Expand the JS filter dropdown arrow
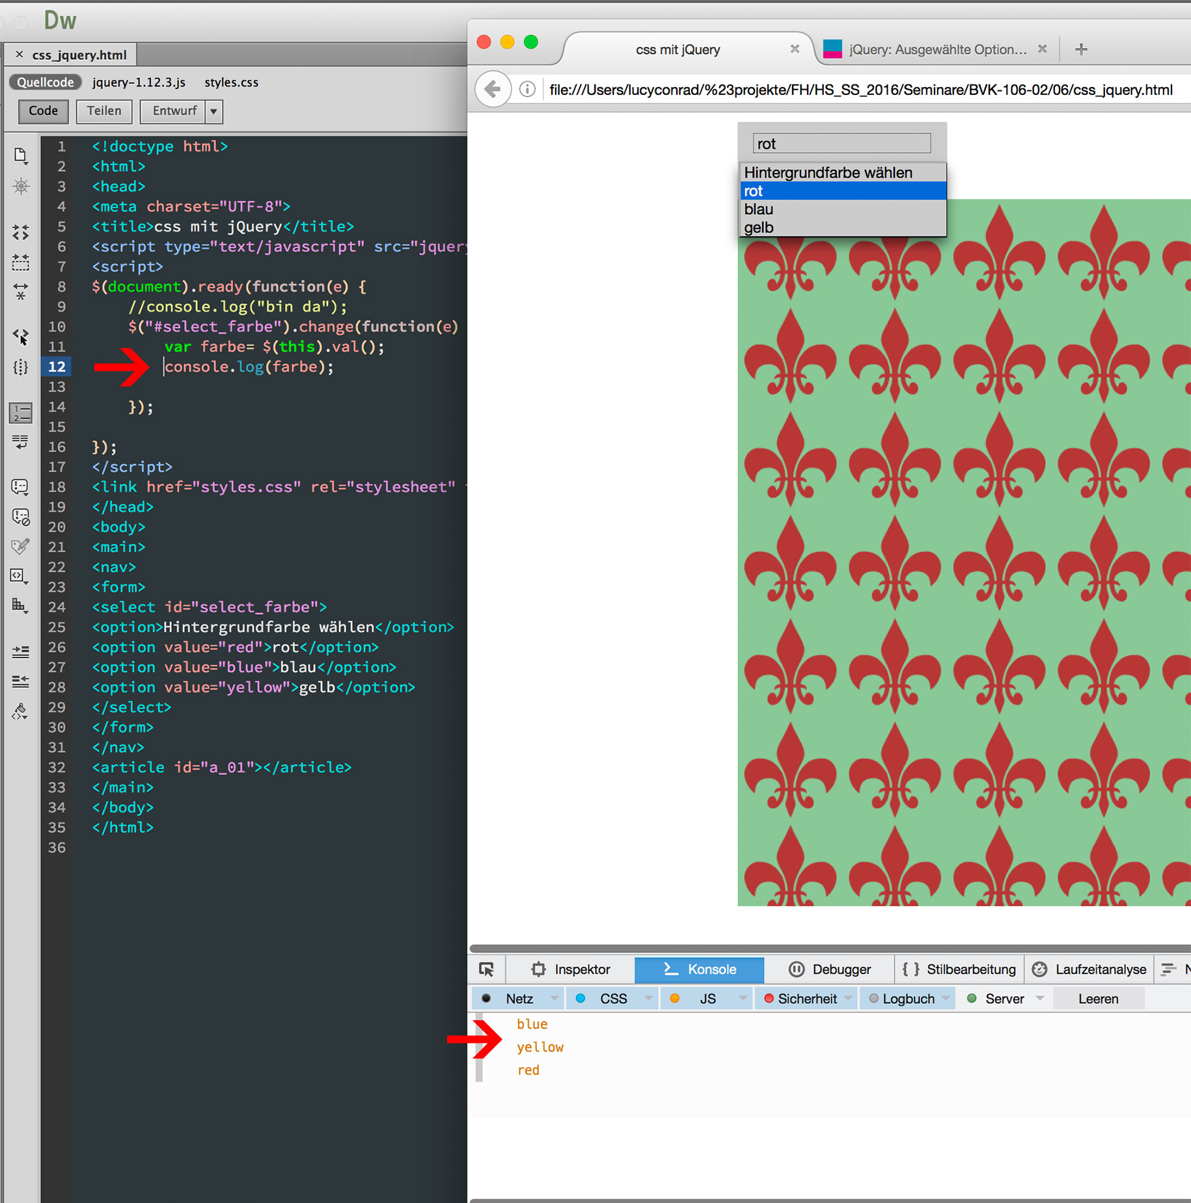The image size is (1191, 1203). [x=742, y=999]
